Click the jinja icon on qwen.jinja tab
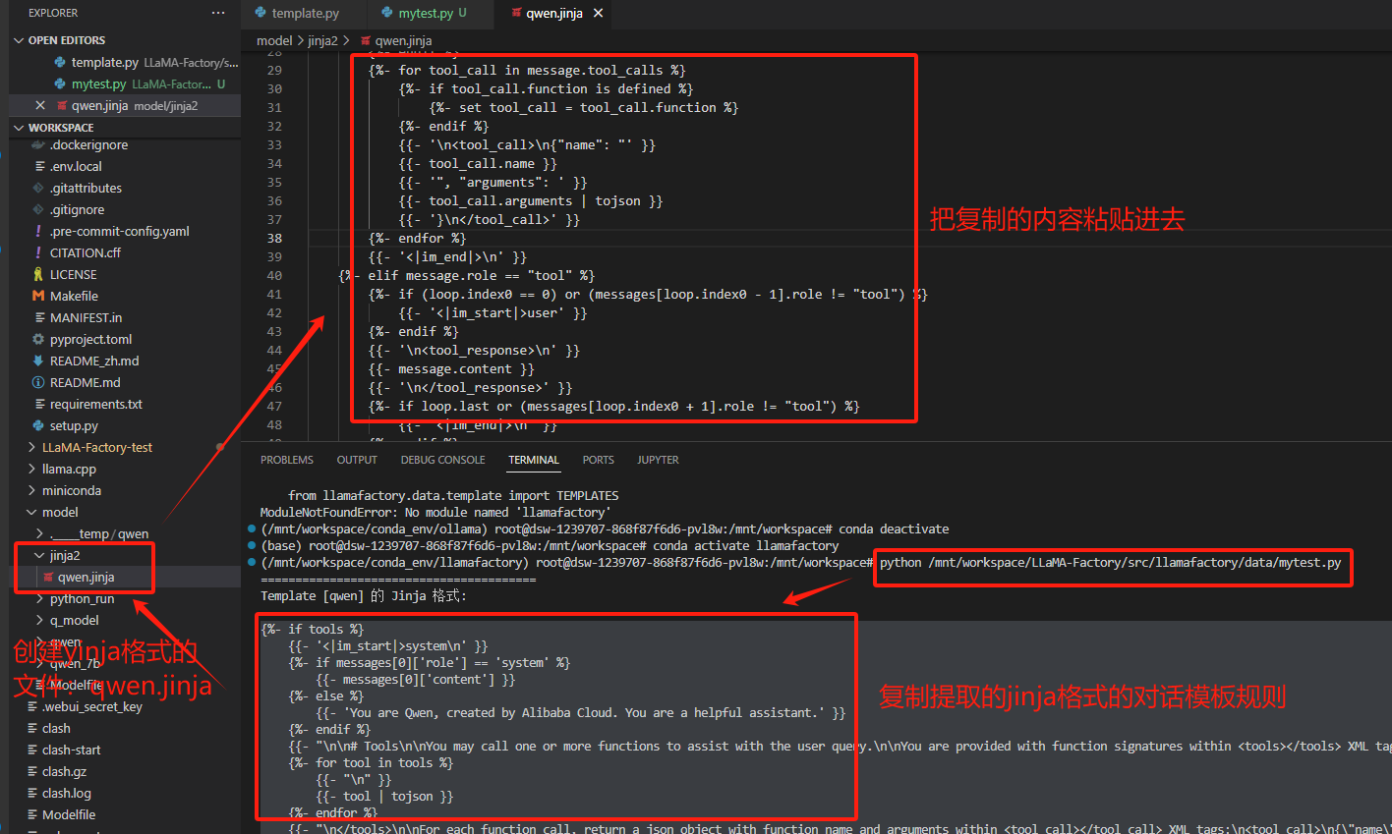 pos(516,13)
